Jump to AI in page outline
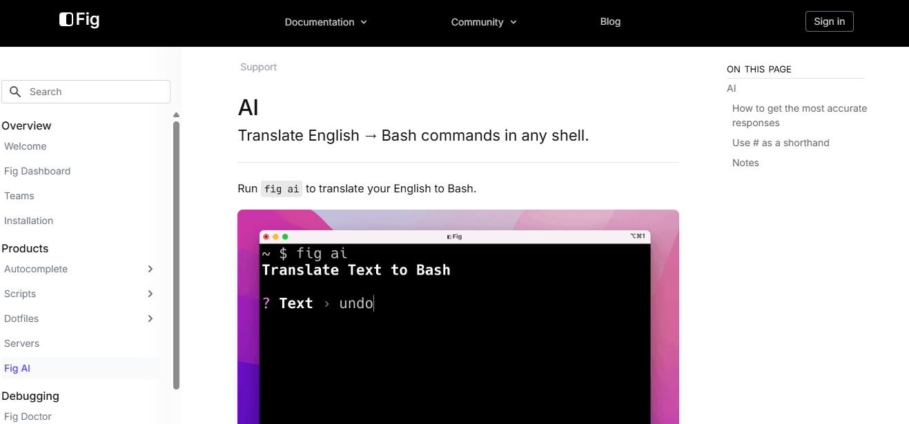The height and width of the screenshot is (424, 909). (732, 88)
